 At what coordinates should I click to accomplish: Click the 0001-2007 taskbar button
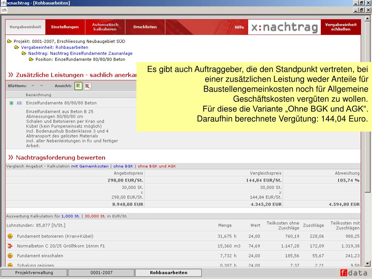click(101, 273)
